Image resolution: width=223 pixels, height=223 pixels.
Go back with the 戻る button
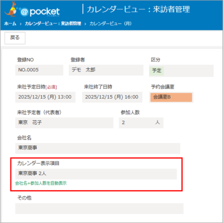(15, 38)
